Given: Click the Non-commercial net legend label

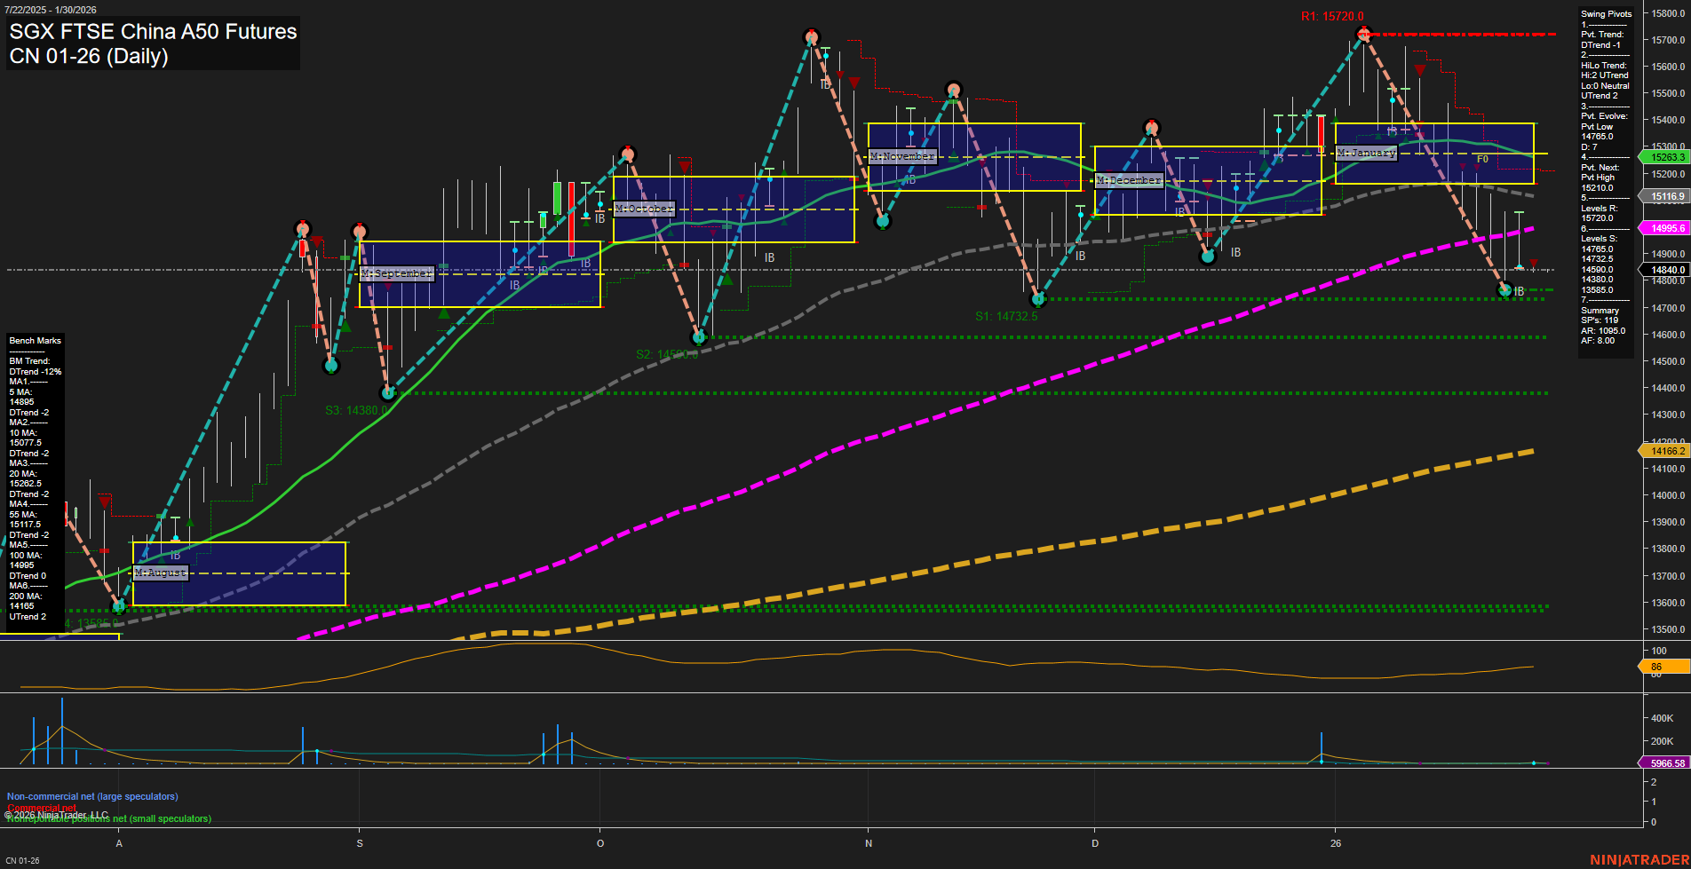Looking at the screenshot, I should pos(91,796).
